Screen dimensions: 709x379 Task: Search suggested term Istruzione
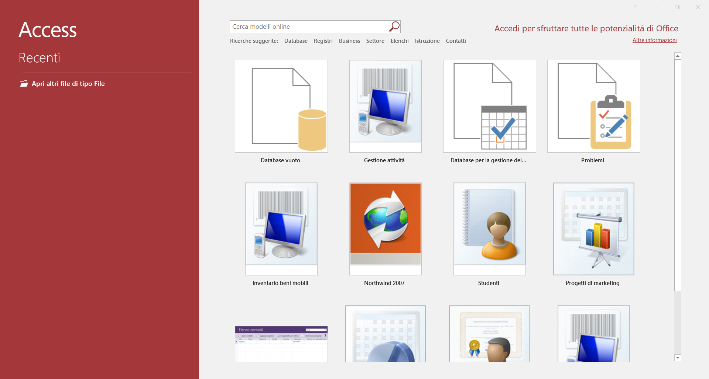[x=427, y=41]
